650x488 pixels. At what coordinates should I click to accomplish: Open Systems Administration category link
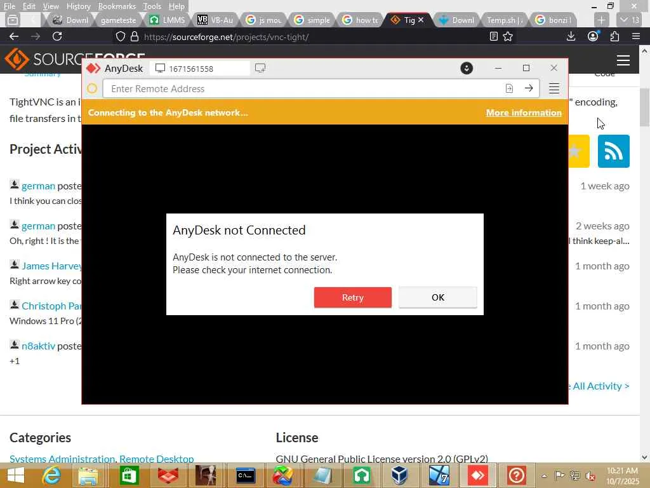[x=62, y=459]
